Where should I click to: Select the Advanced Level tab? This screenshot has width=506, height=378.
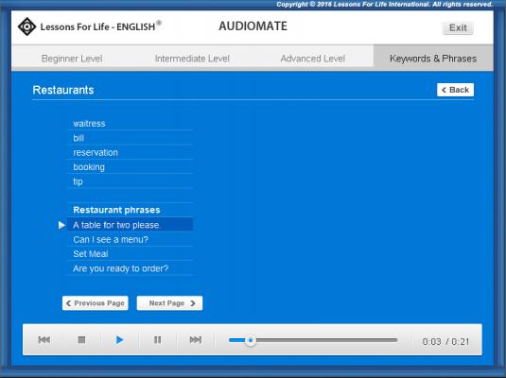[313, 59]
